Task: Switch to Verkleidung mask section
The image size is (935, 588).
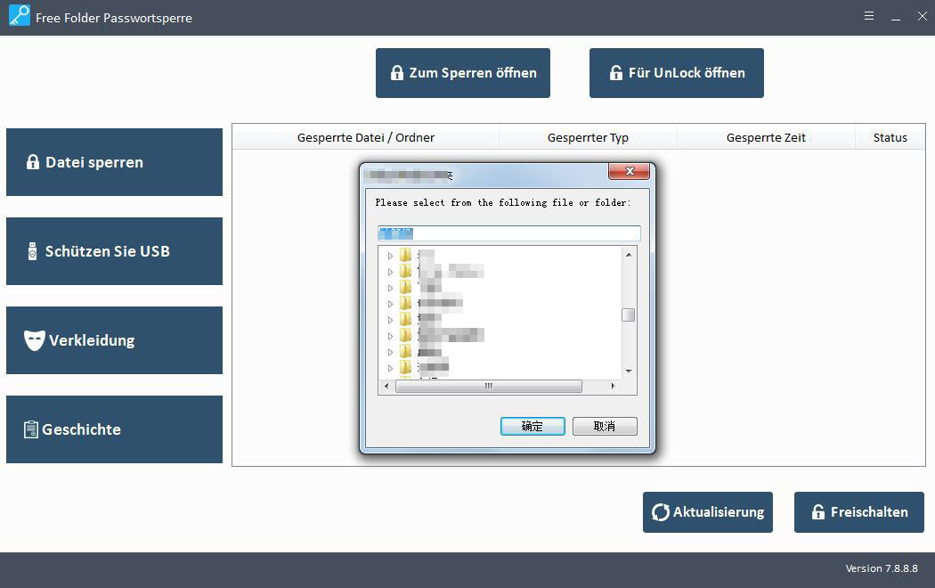Action: (x=114, y=340)
